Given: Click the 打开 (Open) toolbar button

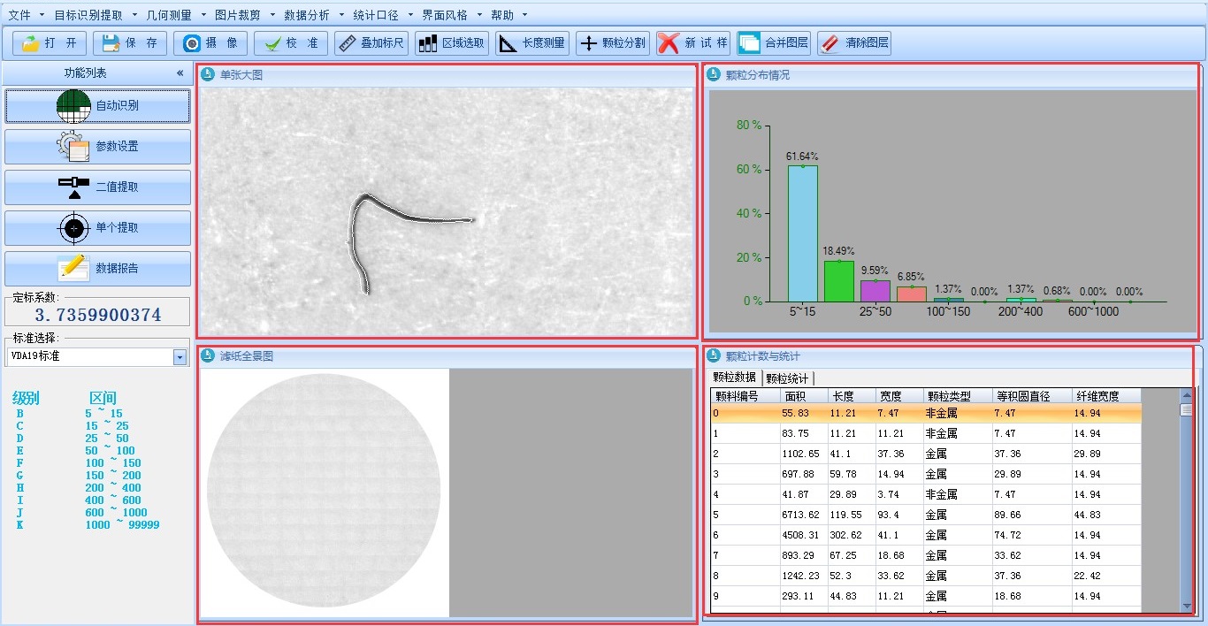Looking at the screenshot, I should pos(50,43).
